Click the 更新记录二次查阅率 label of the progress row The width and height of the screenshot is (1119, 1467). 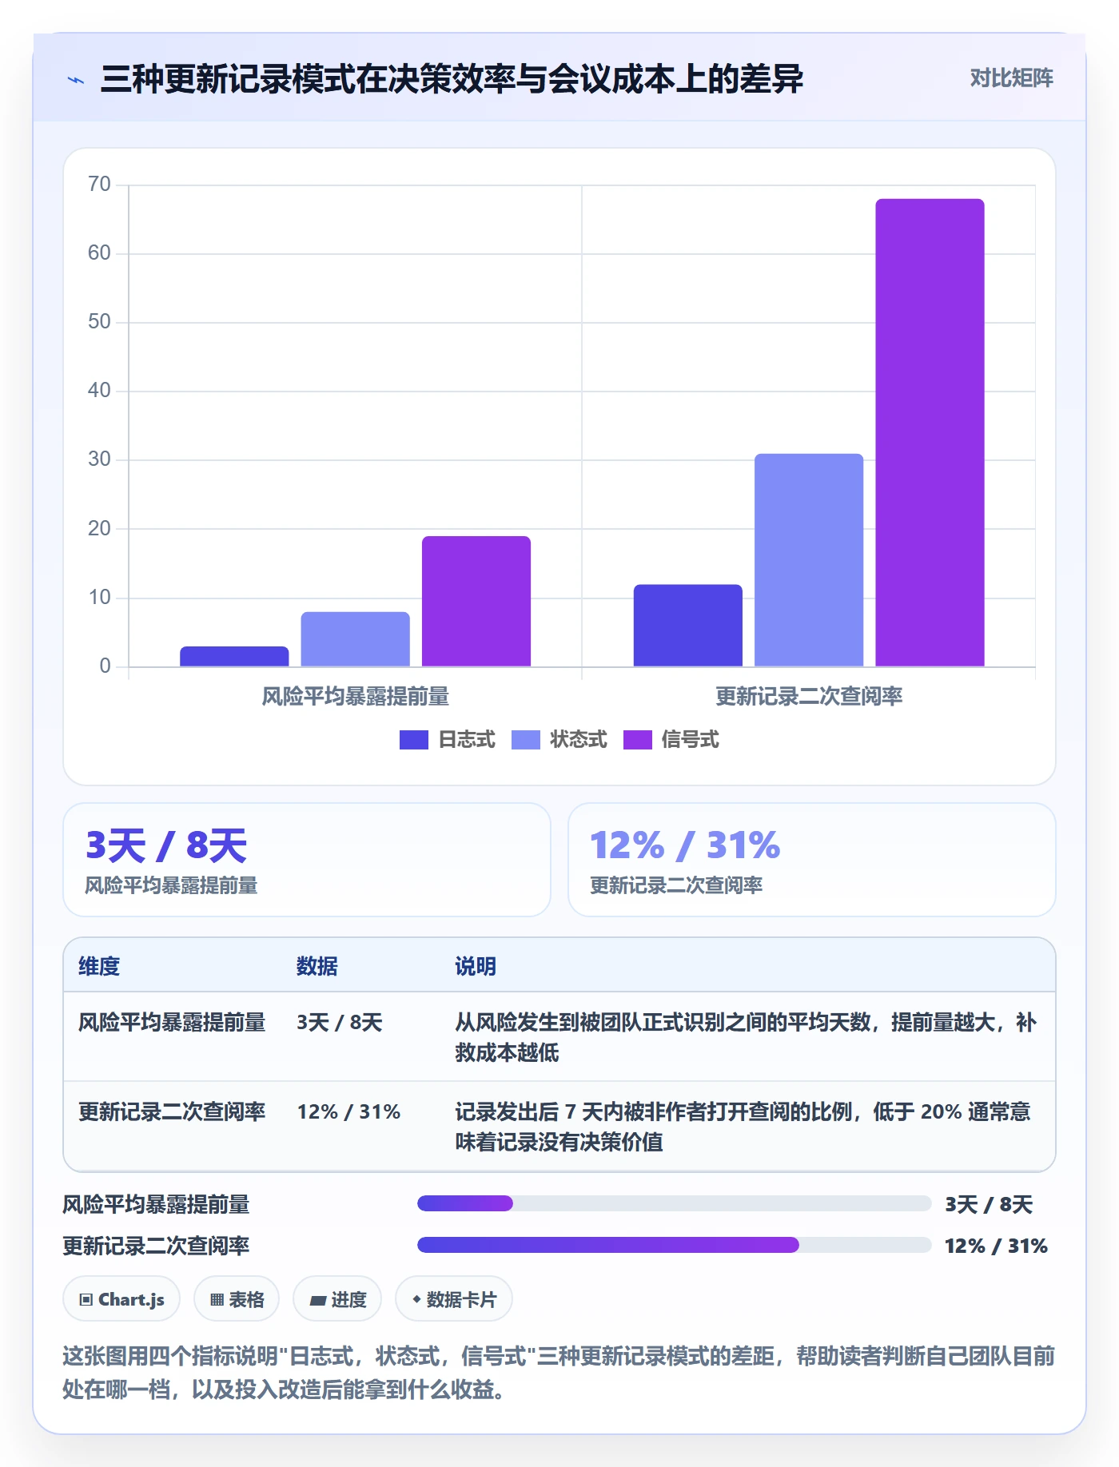[x=156, y=1246]
